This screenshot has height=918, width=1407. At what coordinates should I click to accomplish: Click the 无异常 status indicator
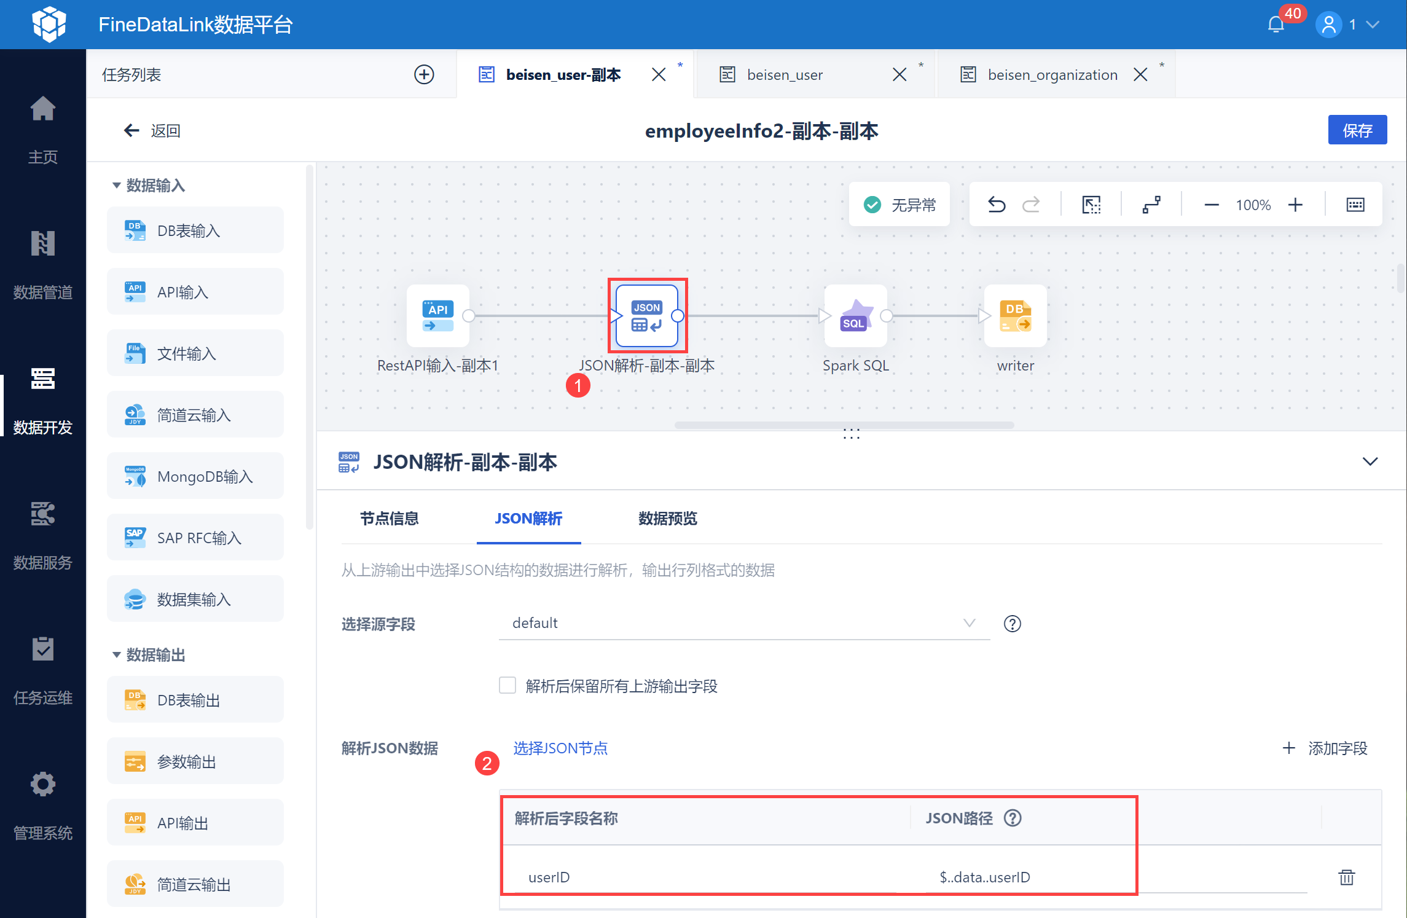pyautogui.click(x=899, y=203)
